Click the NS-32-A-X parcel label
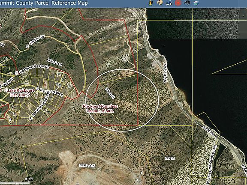The image size is (247, 185). pyautogui.click(x=87, y=165)
